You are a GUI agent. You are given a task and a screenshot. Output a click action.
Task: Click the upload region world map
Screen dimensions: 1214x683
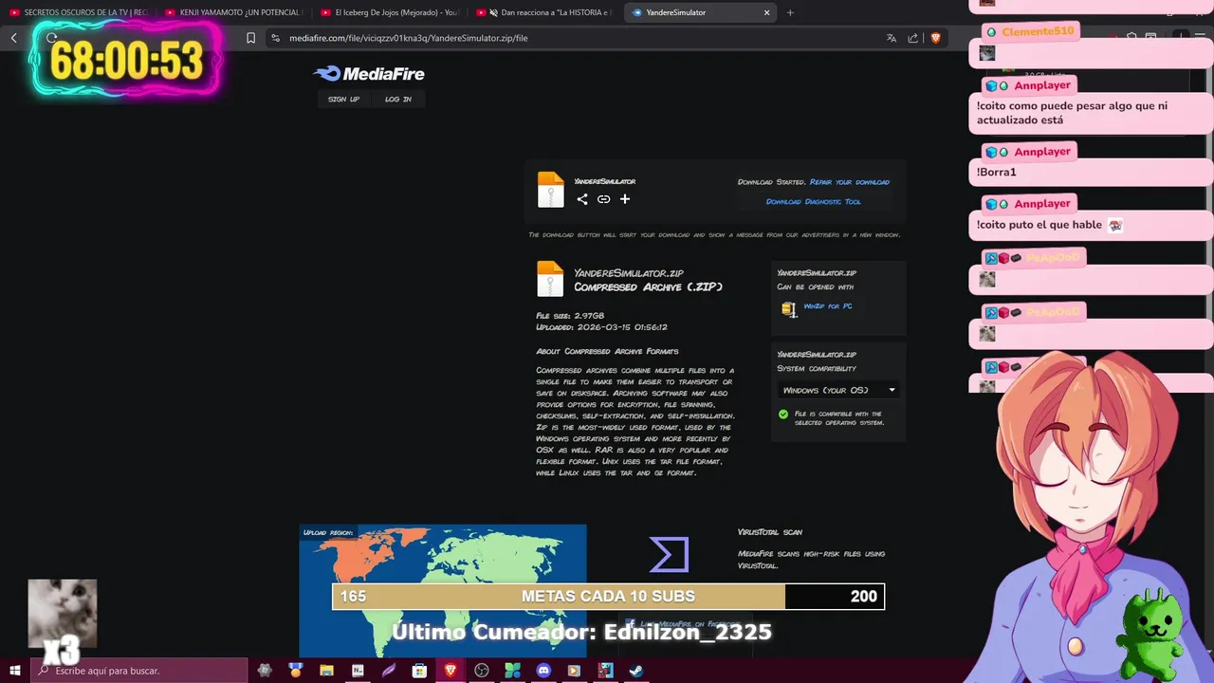443,590
